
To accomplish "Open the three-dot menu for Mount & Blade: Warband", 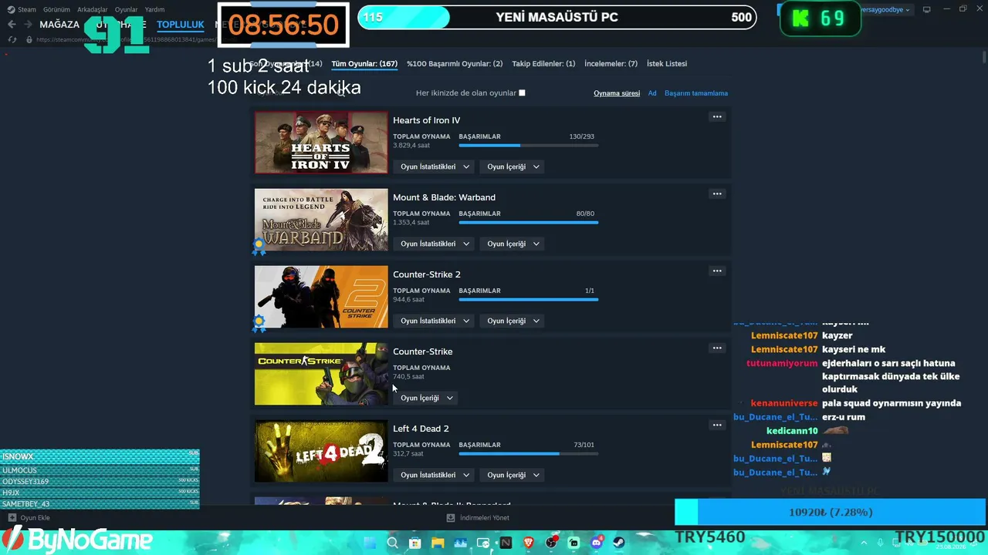I will tap(717, 194).
